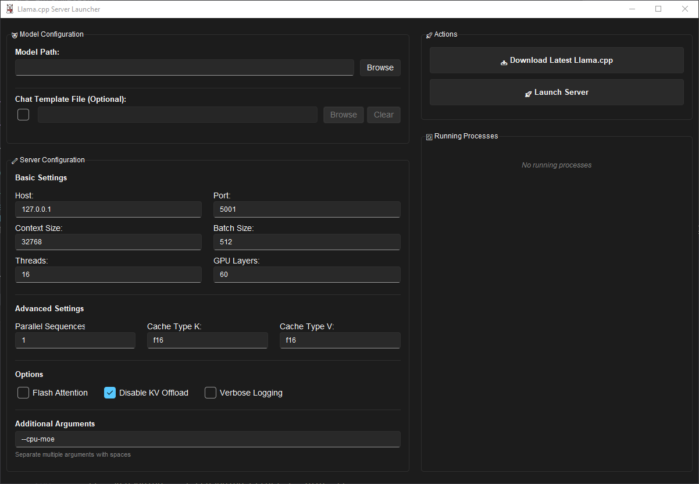Focus the Model Path input field

pyautogui.click(x=184, y=67)
